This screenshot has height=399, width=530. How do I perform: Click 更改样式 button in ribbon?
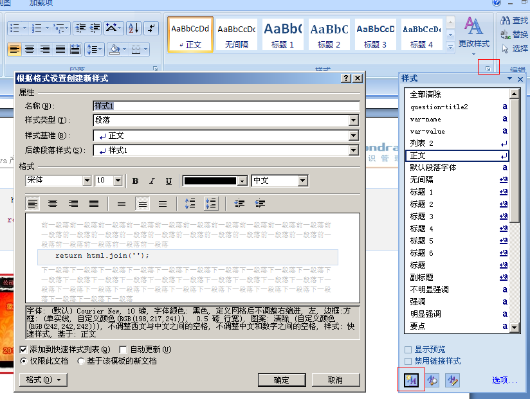pyautogui.click(x=473, y=36)
